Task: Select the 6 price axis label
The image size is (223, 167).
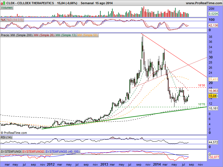Action: pyautogui.click(x=210, y=119)
